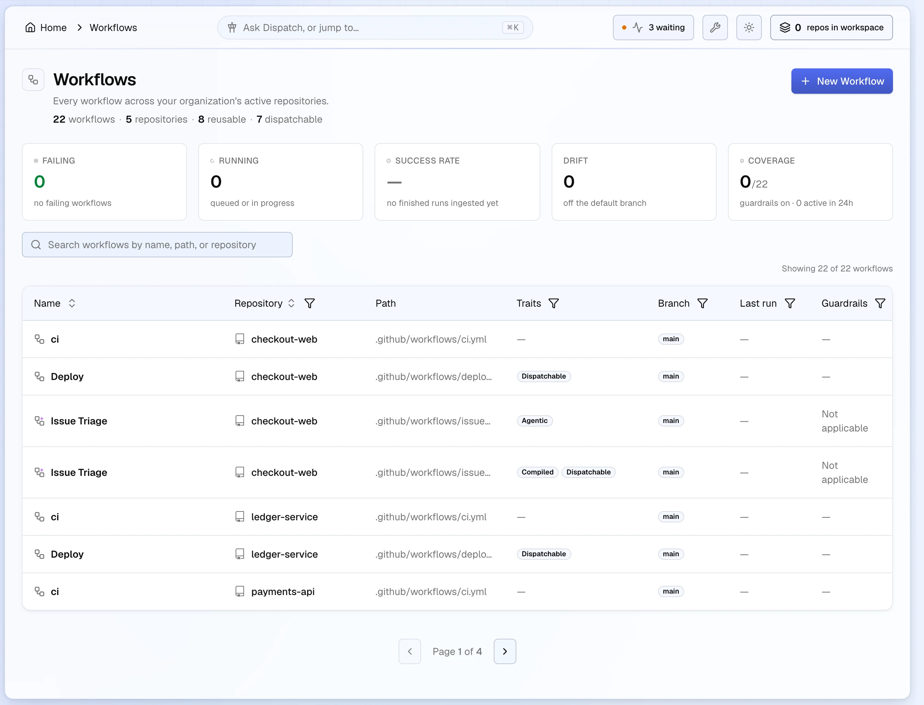Click repository icon in ledger-service Deploy row
Image resolution: width=924 pixels, height=705 pixels.
click(x=240, y=554)
